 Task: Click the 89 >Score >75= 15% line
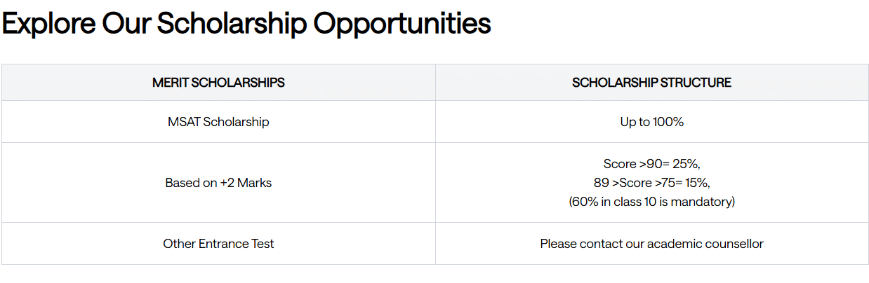(651, 183)
